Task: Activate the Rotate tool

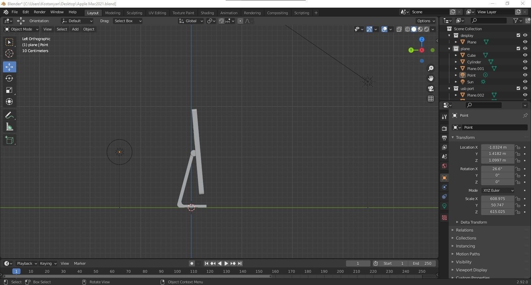Action: (9, 78)
